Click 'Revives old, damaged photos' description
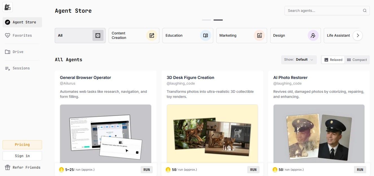 (x=319, y=94)
